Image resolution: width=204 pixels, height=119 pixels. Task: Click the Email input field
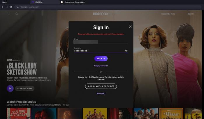[101, 42]
